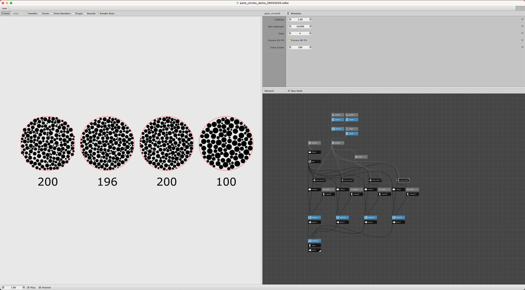
Task: Select the ellipse node in the network
Action: point(314,152)
